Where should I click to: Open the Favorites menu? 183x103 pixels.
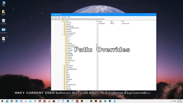pos(64,17)
